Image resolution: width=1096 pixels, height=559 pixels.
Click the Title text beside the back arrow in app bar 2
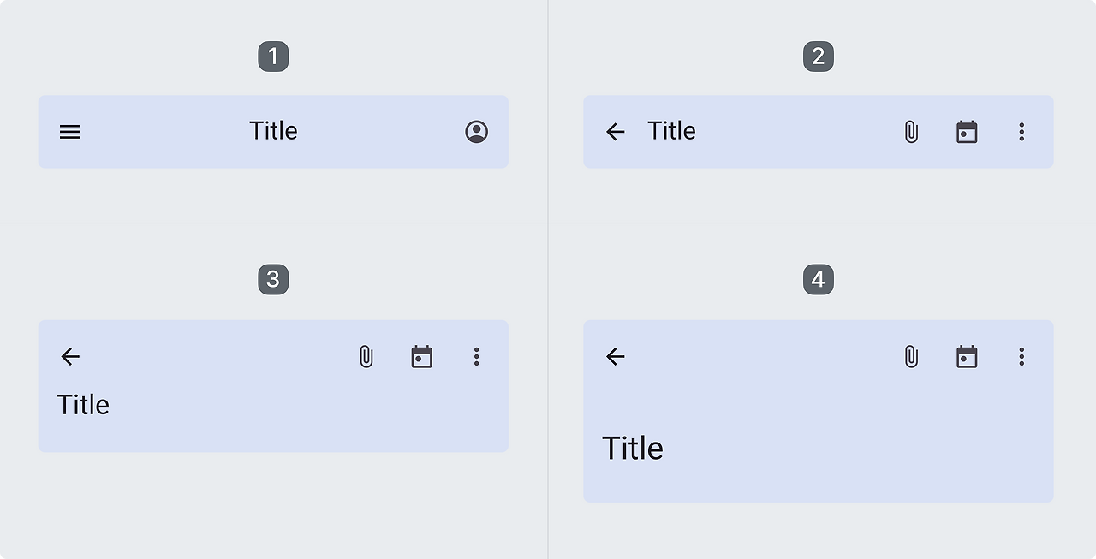coord(671,131)
